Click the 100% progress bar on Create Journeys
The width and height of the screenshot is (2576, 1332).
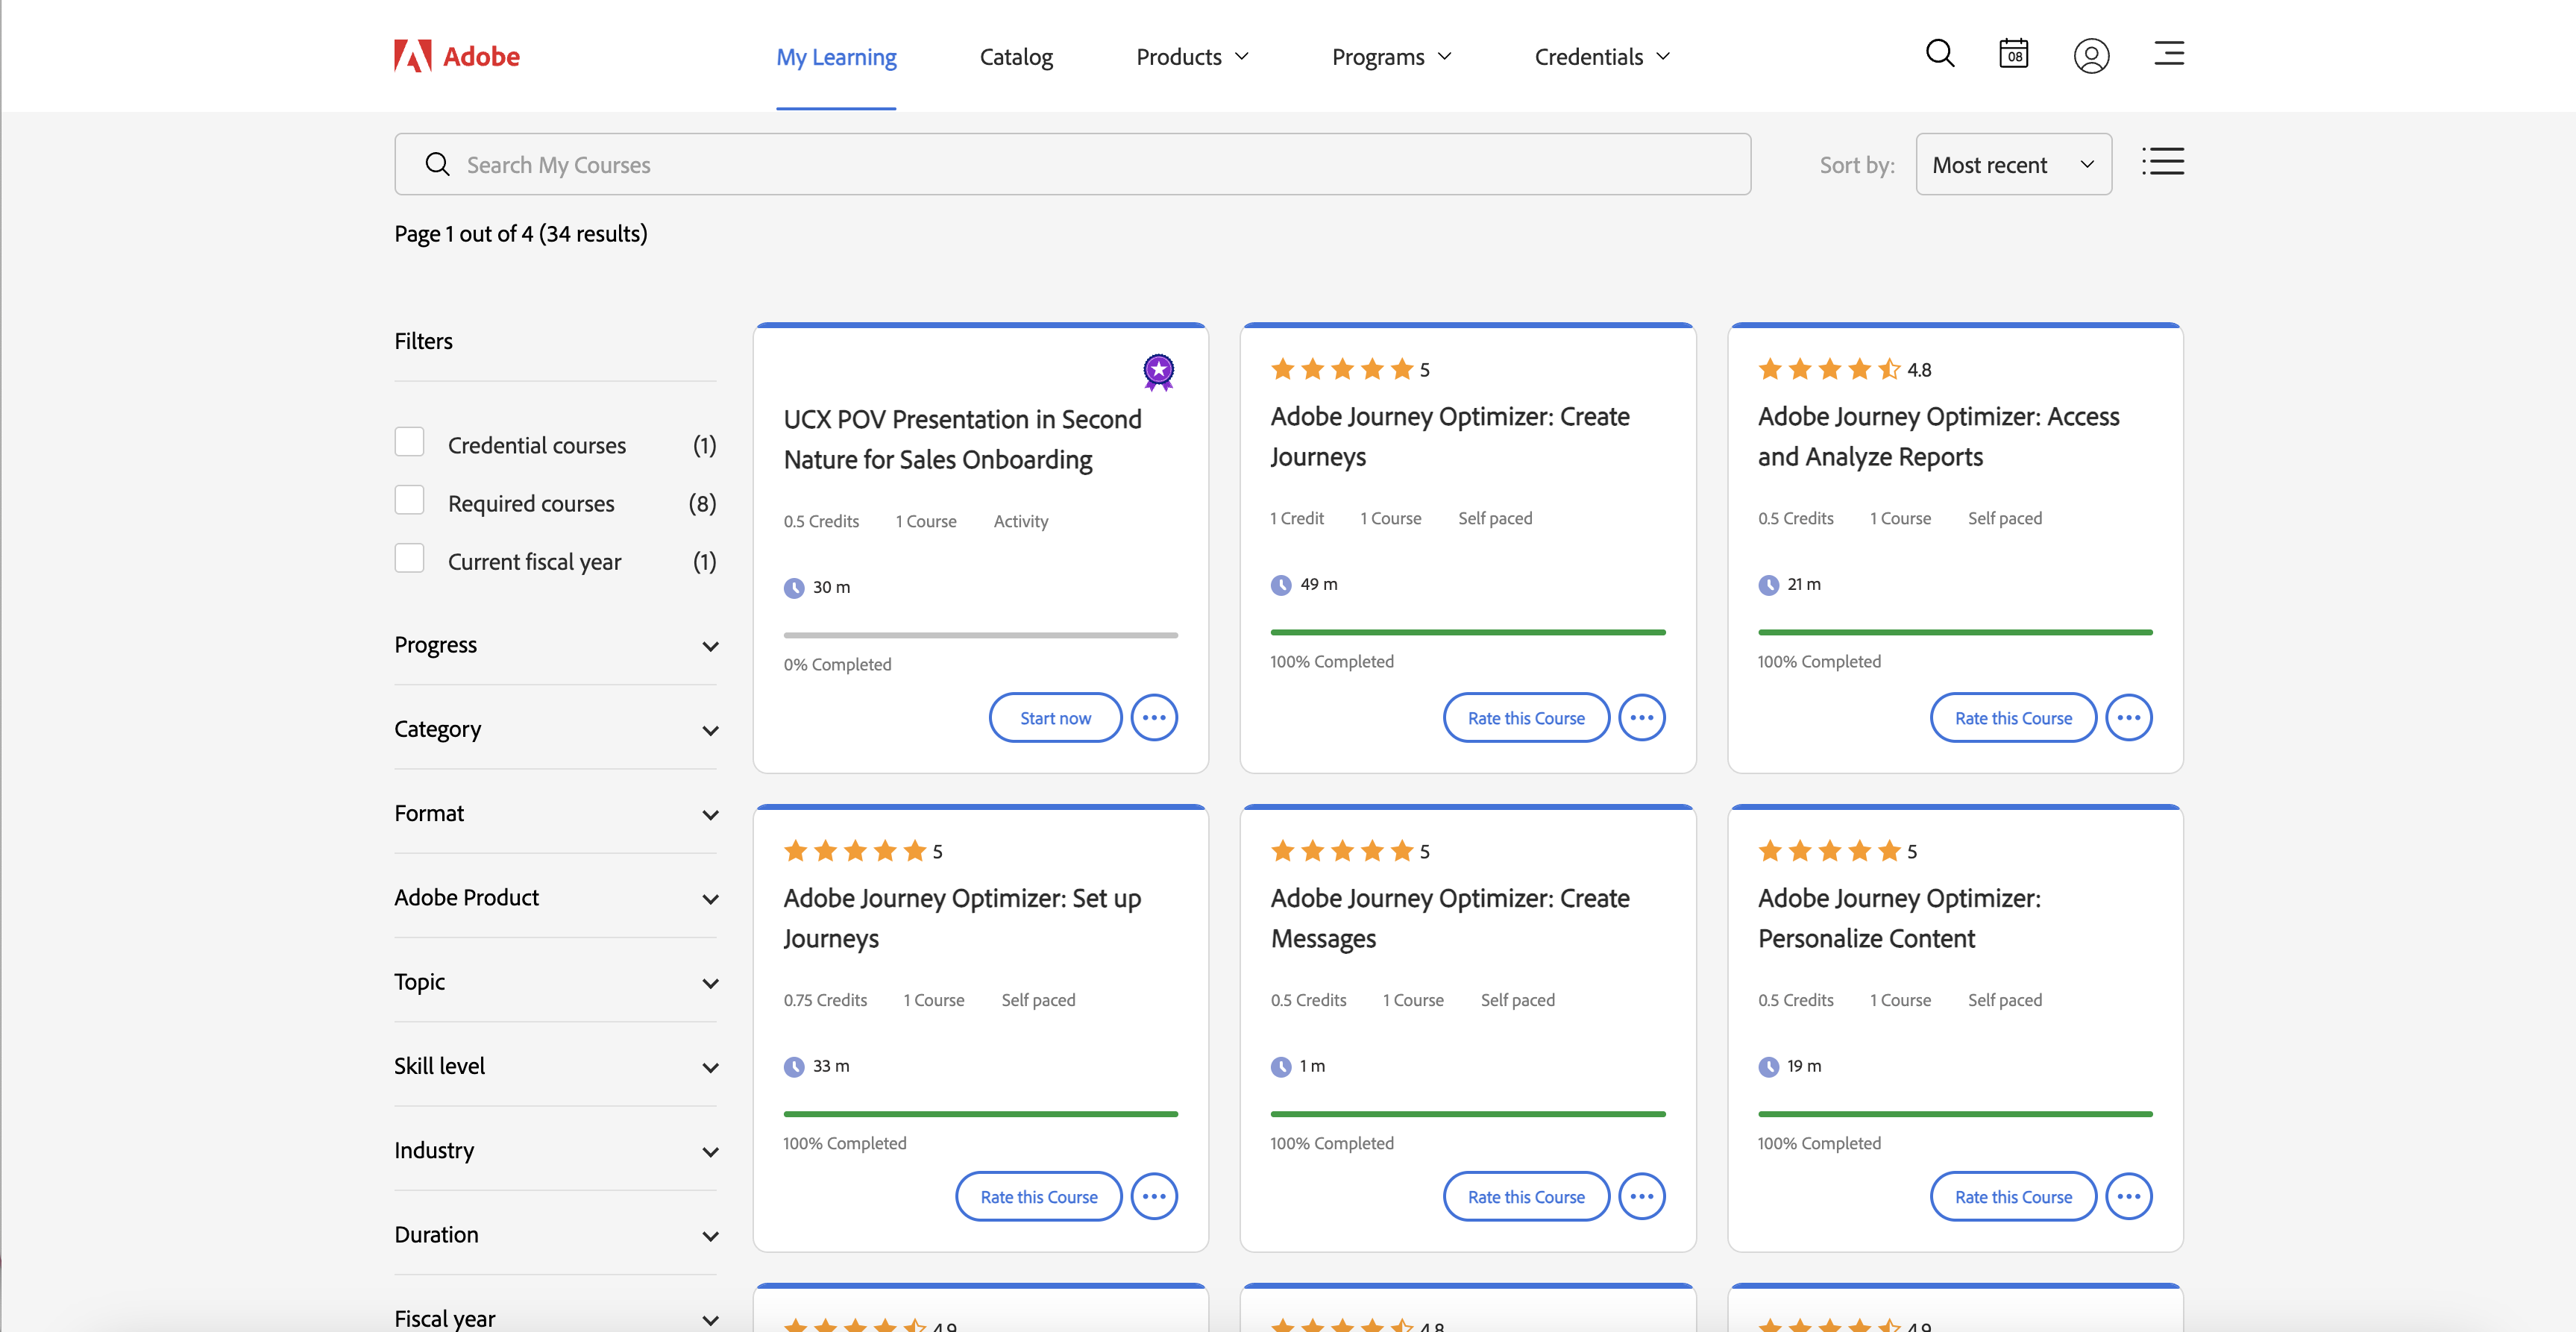1467,632
